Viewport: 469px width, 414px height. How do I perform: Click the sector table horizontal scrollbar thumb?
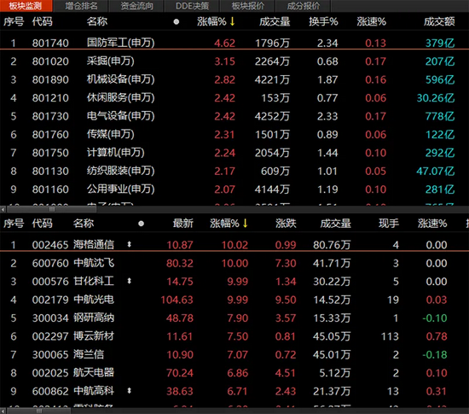click(51, 209)
